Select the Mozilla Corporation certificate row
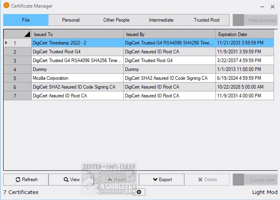 [77, 78]
